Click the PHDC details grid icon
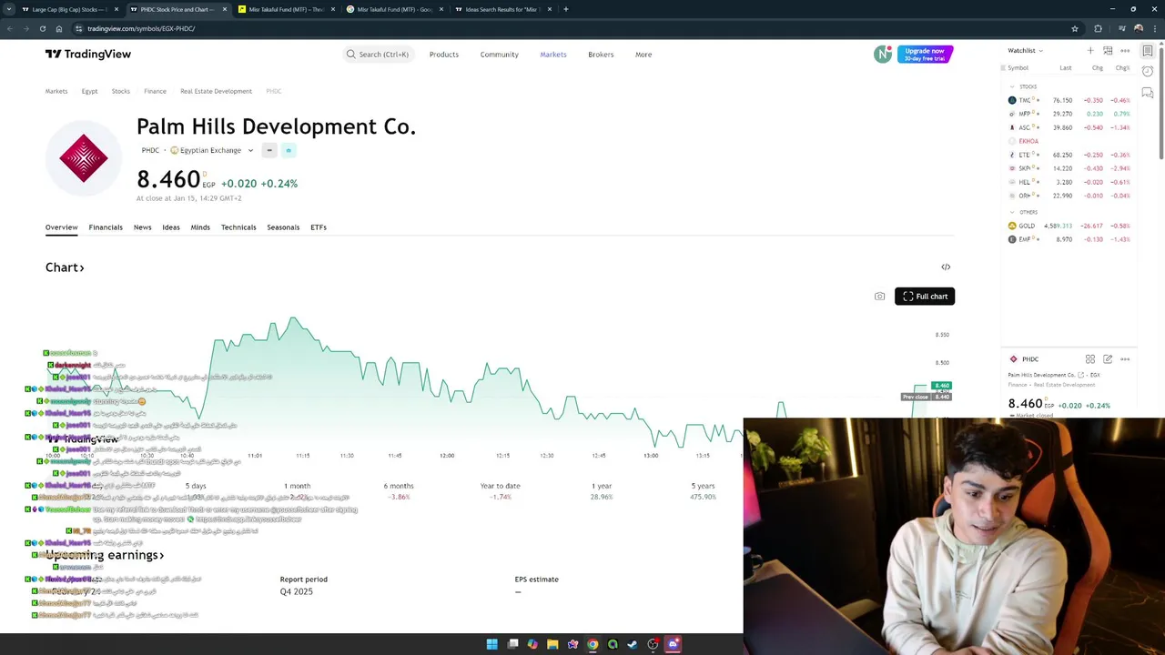This screenshot has width=1165, height=655. (x=1090, y=359)
